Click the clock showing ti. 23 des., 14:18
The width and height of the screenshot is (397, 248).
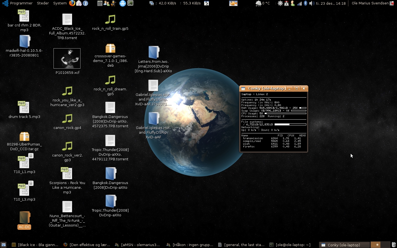coord(331,3)
